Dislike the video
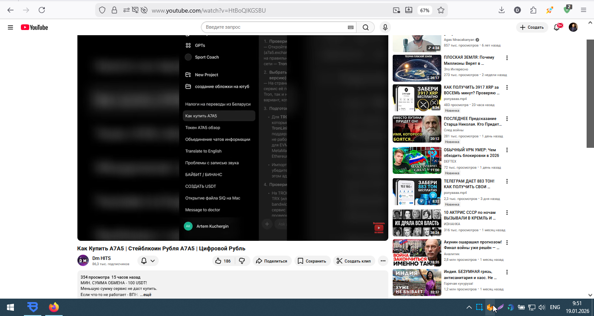This screenshot has width=594, height=316. coord(242,261)
